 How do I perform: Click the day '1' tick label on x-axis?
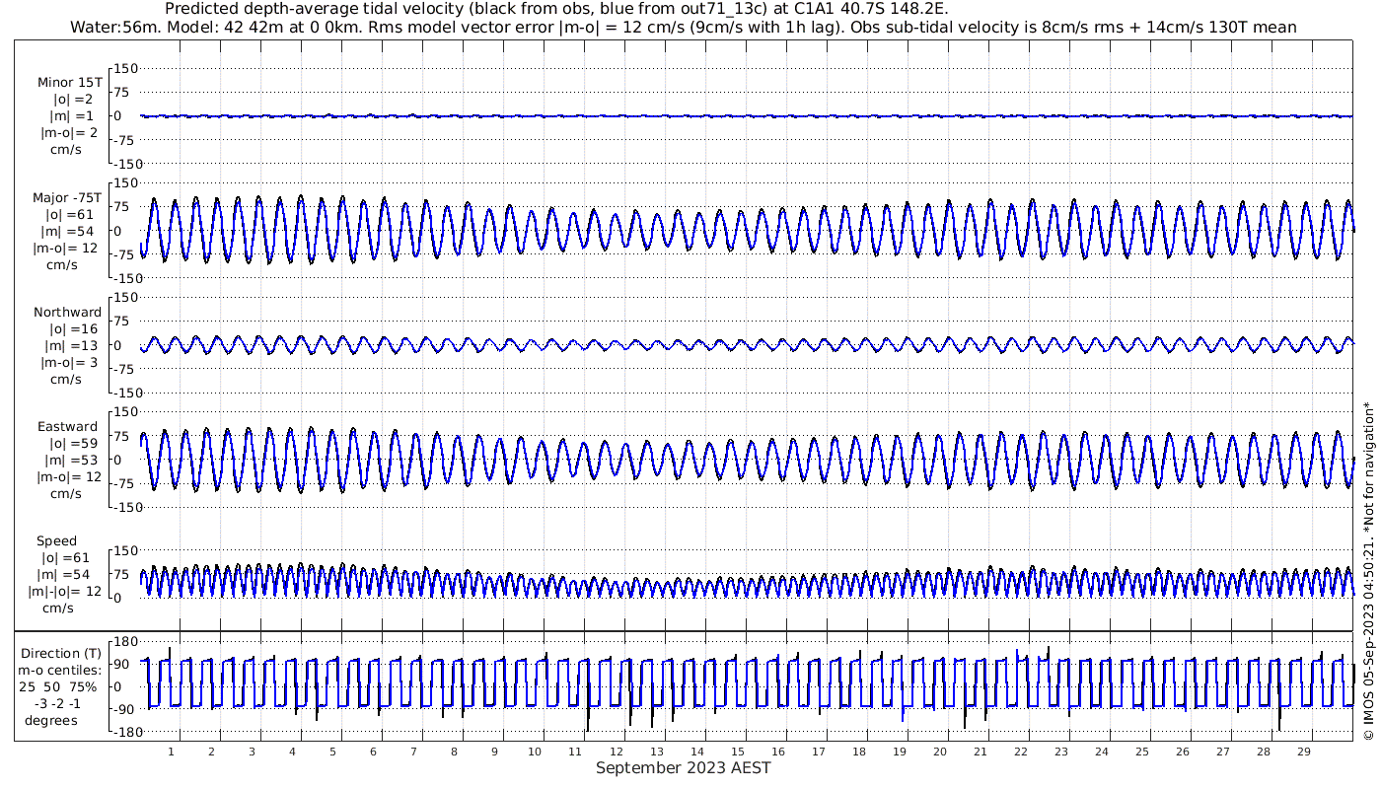[171, 752]
